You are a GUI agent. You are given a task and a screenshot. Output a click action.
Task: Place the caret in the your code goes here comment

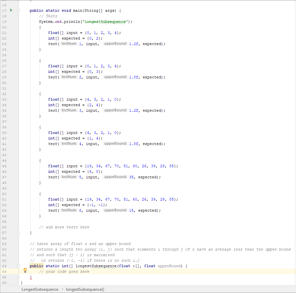[x=65, y=271]
